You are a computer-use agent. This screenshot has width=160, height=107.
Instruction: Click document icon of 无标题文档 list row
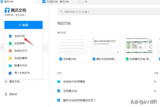[x=59, y=91]
